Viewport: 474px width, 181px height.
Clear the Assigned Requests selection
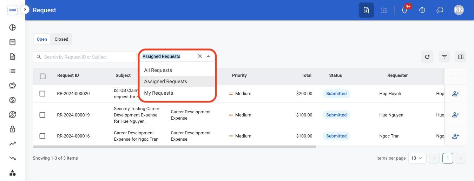pos(200,56)
